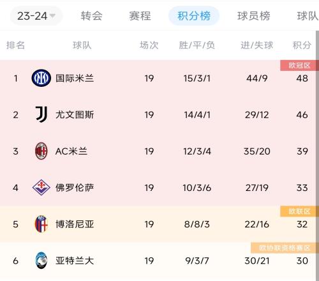
Task: Switch to the 赛程 tab
Action: [x=140, y=16]
